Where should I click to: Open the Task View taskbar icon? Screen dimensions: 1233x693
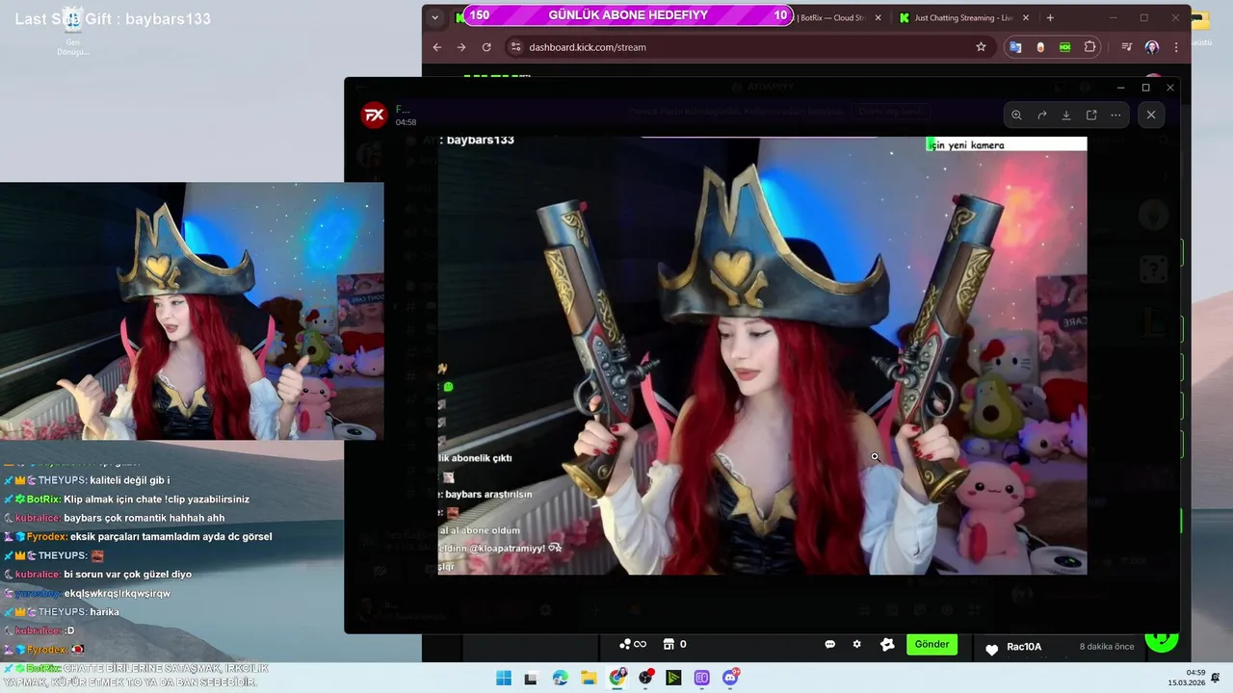pos(531,678)
